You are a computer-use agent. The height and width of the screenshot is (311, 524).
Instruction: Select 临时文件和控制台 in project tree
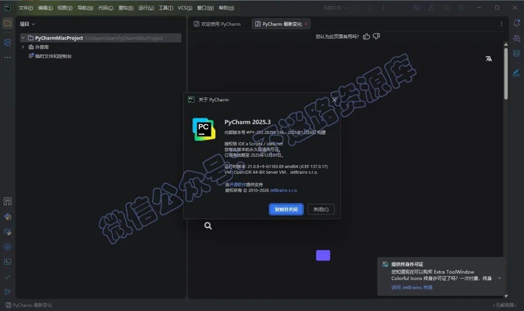tap(53, 56)
